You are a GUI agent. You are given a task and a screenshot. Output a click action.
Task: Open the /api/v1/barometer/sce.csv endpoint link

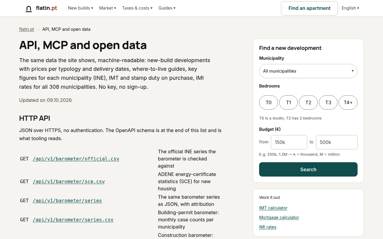click(69, 181)
